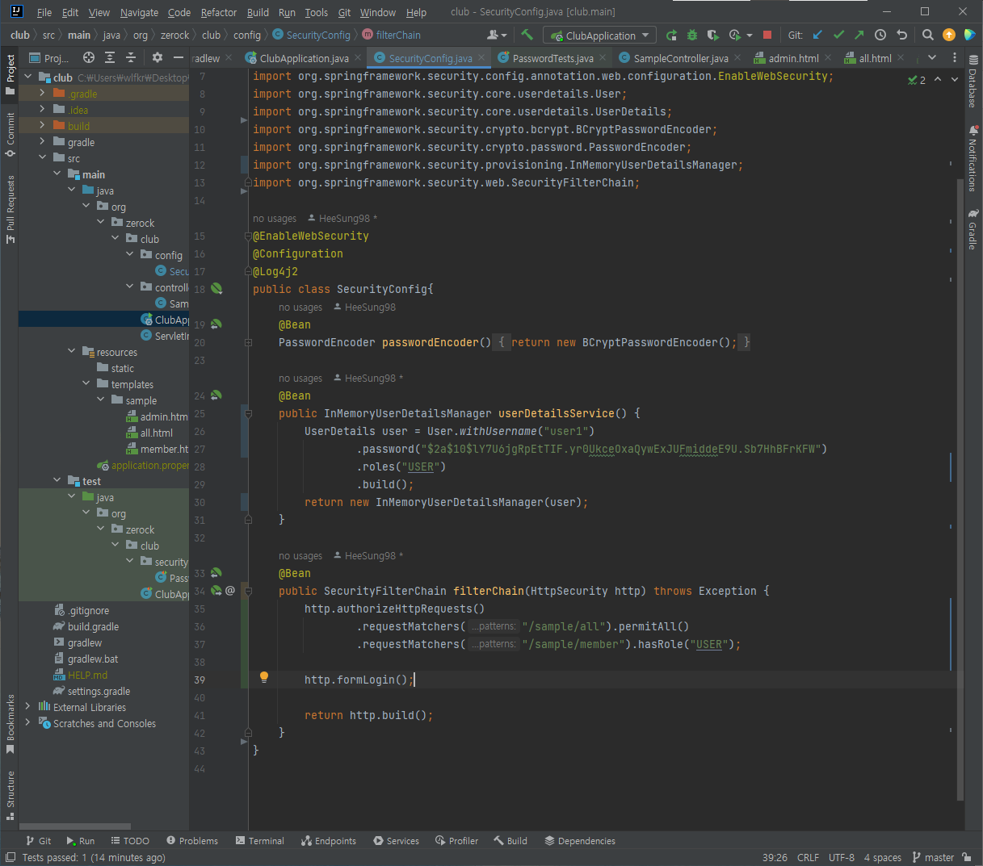Open the profiler dropdown arrow in toolbar
This screenshot has height=866, width=983.
(750, 36)
